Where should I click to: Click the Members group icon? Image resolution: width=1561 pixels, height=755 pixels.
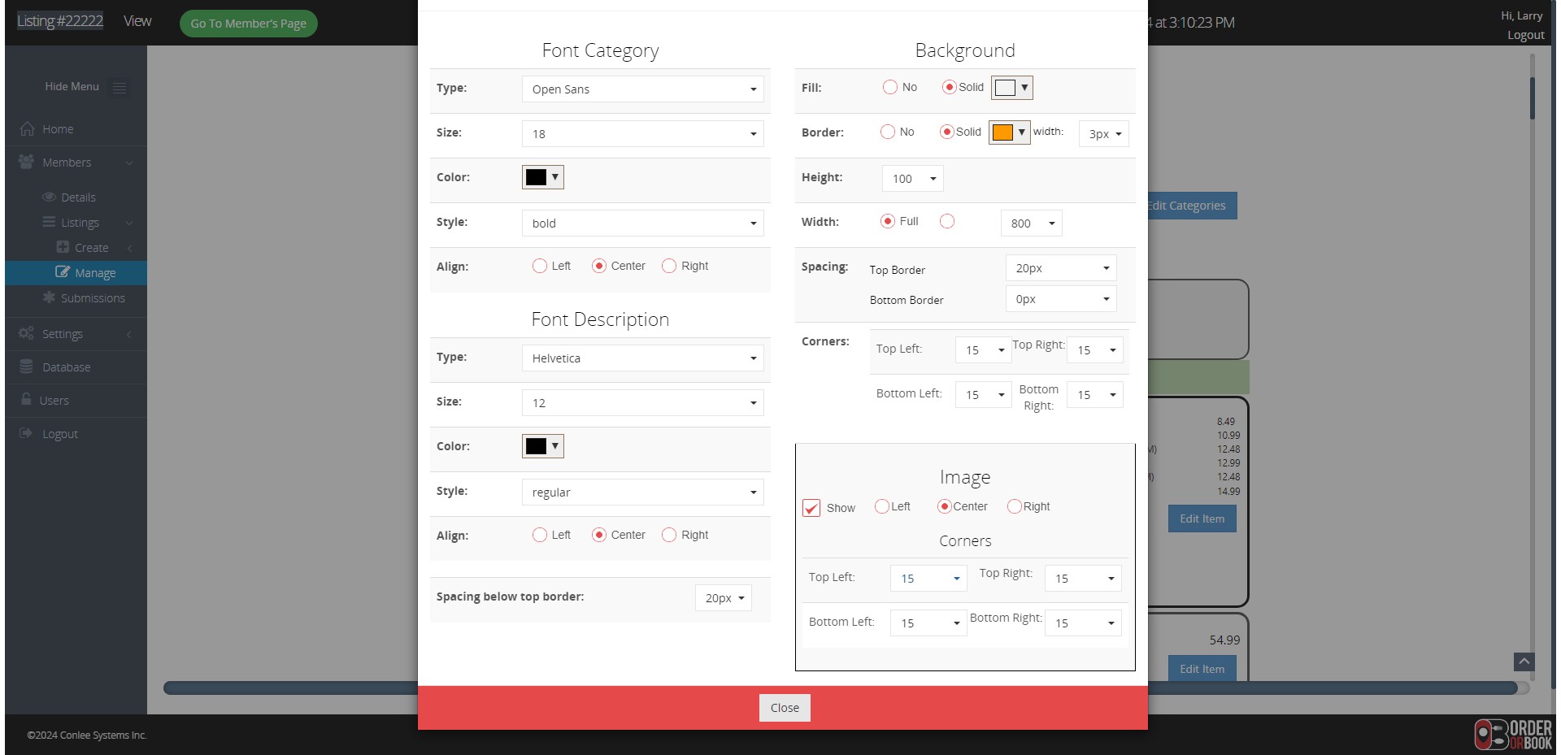pos(27,162)
